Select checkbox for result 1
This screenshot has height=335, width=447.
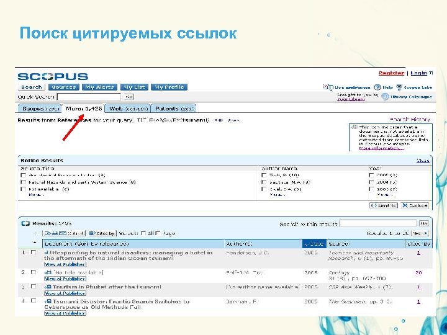34,252
